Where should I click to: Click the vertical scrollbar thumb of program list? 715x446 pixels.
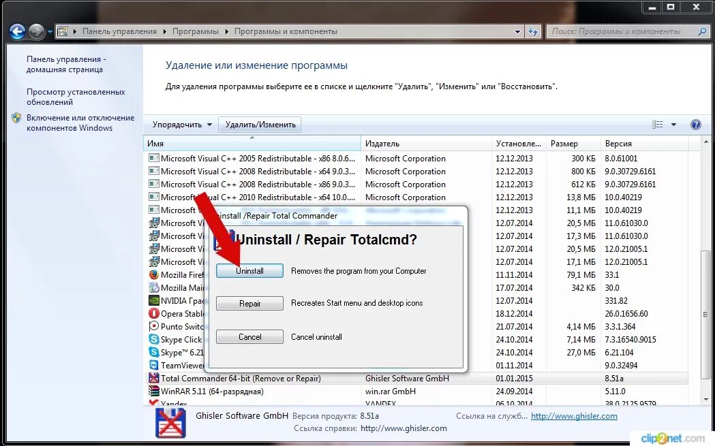click(x=706, y=315)
